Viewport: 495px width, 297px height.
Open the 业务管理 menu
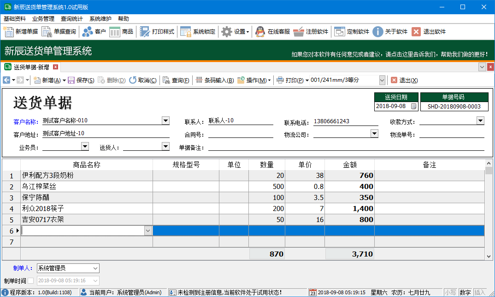tap(43, 19)
